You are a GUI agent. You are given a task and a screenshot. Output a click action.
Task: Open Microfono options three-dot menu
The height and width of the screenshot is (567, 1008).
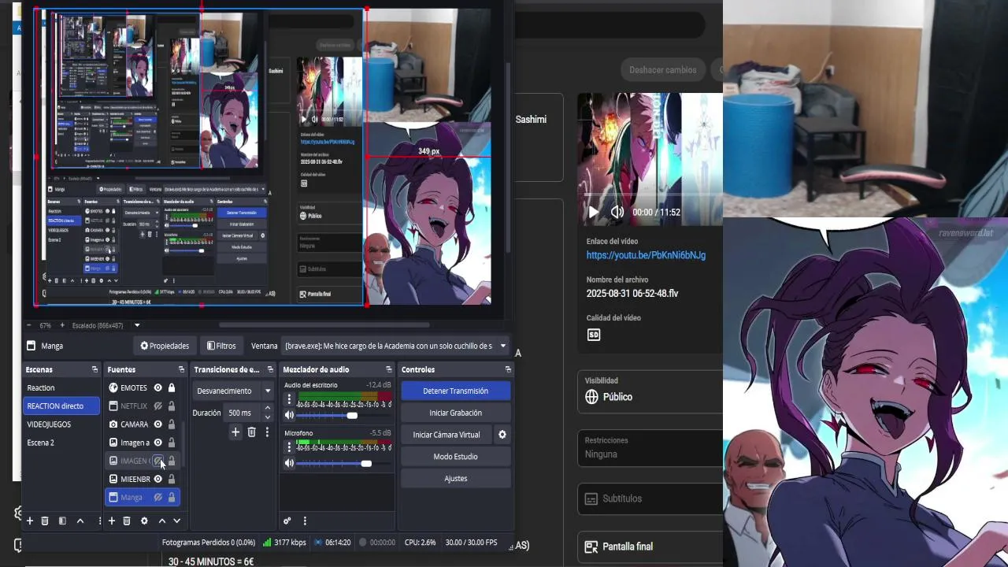click(x=289, y=447)
